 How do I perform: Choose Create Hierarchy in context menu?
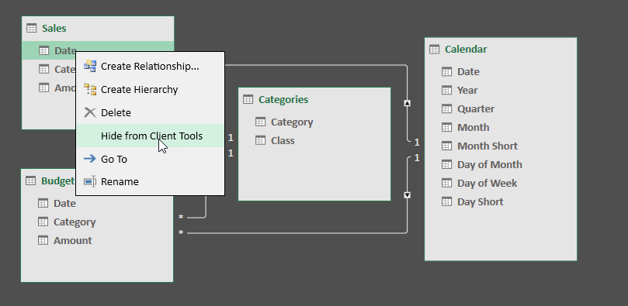pyautogui.click(x=150, y=90)
